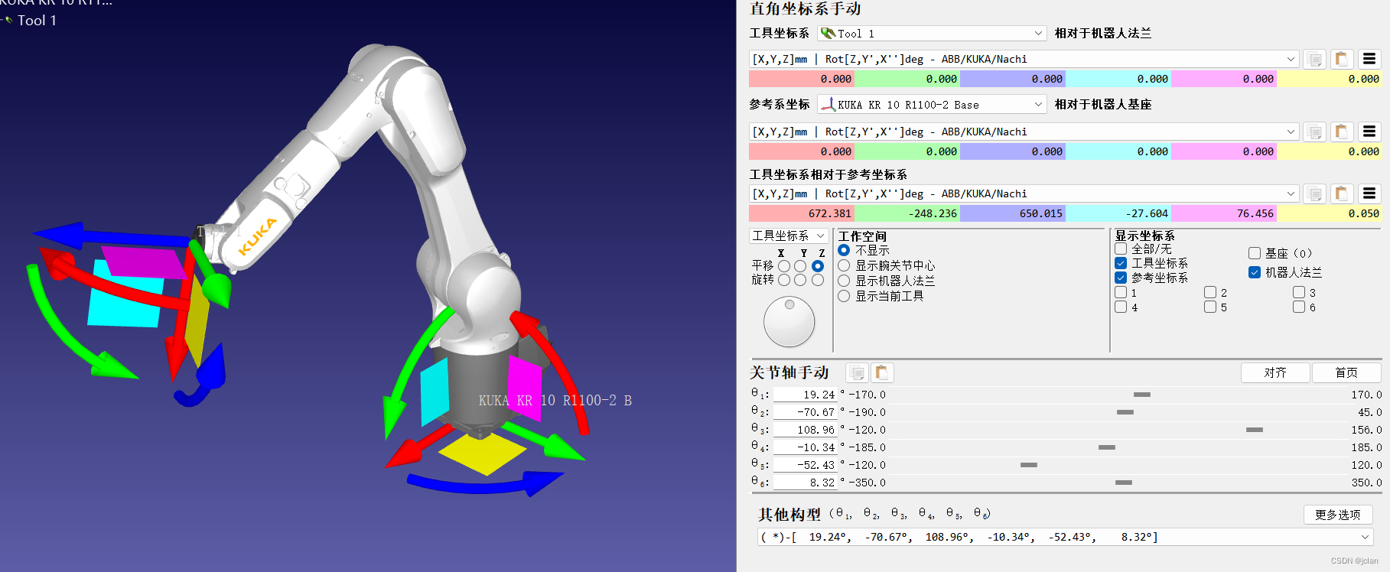Select 不显示 workspace option
The height and width of the screenshot is (572, 1390).
844,250
